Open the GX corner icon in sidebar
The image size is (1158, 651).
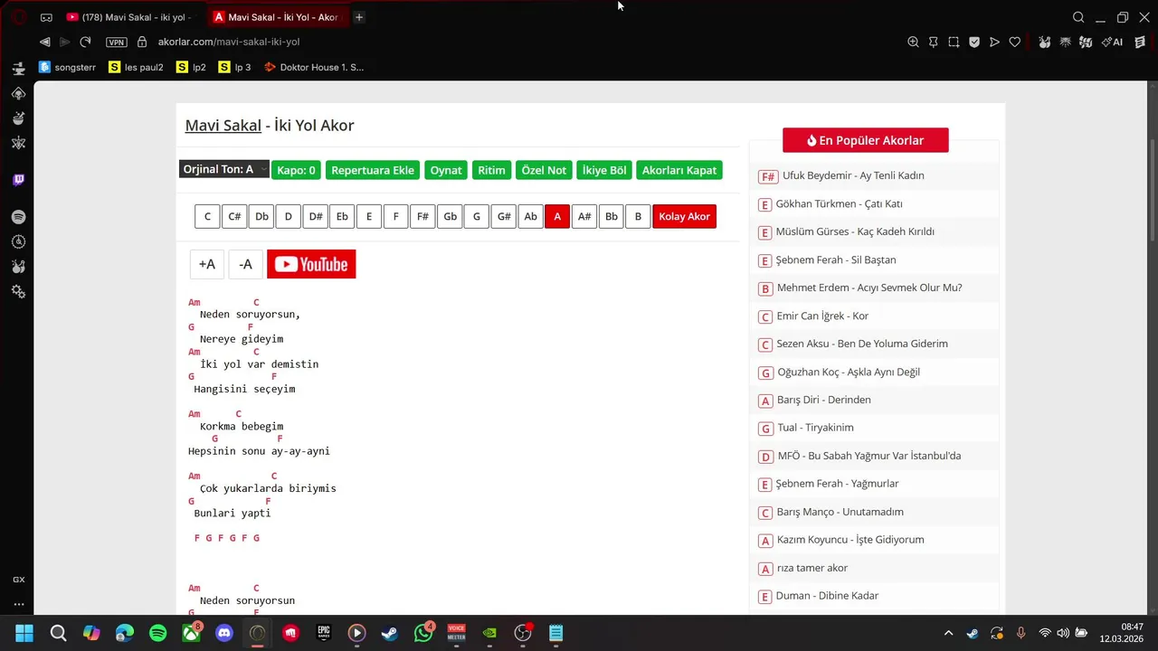18,580
